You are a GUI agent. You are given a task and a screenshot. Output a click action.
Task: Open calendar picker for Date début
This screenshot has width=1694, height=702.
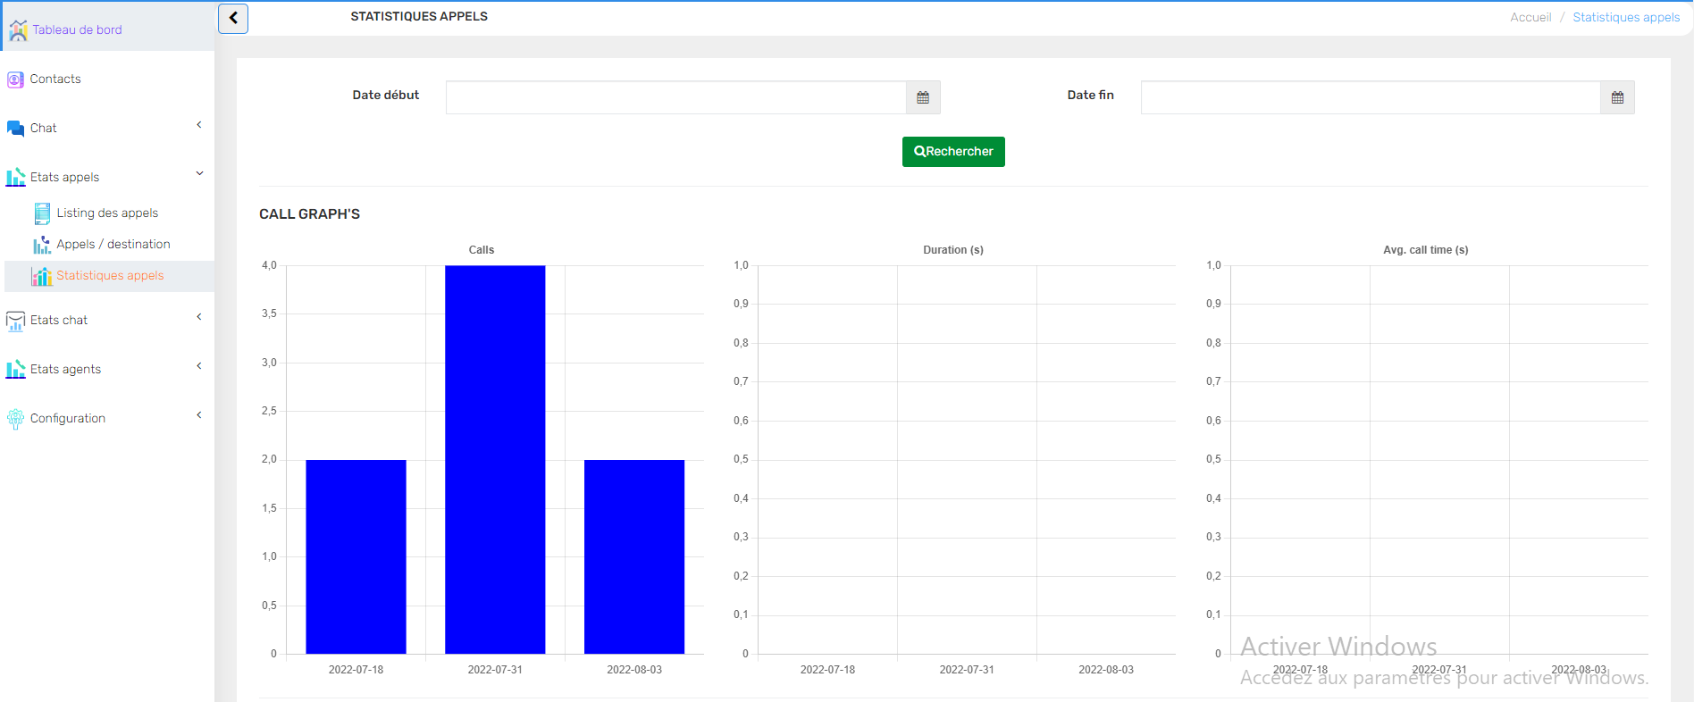pyautogui.click(x=923, y=97)
